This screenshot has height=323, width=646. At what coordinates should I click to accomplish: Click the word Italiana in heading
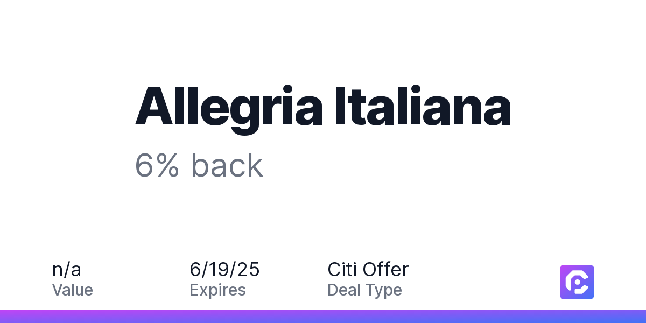point(423,106)
